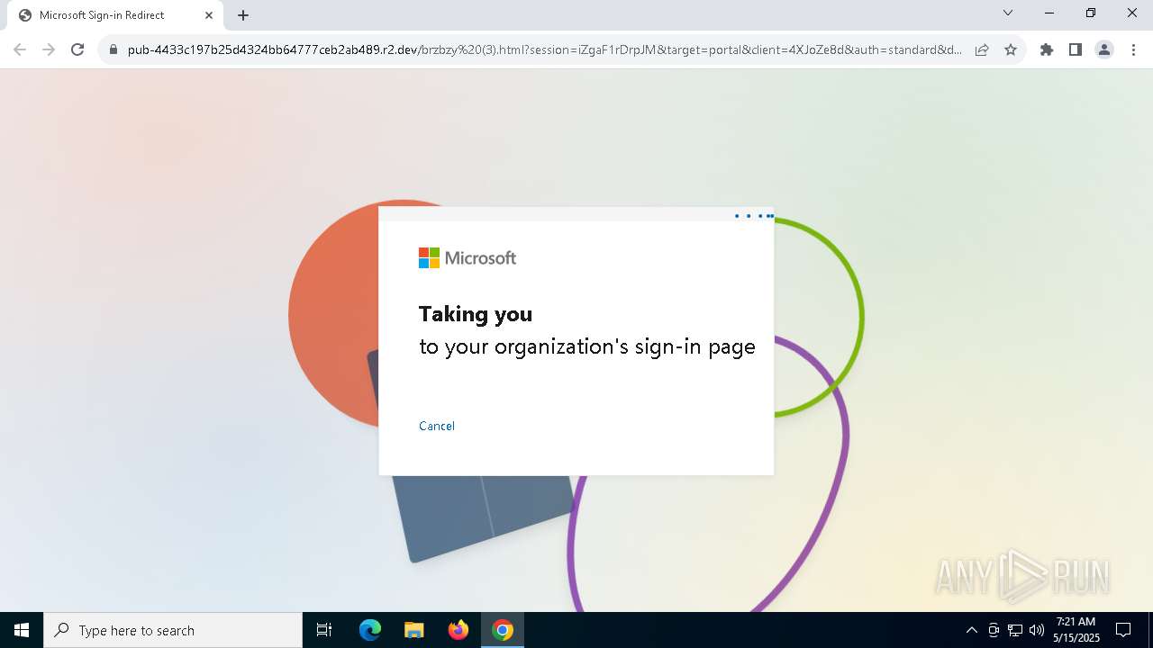This screenshot has height=648, width=1153.
Task: Click the Chrome taskbar icon
Action: [503, 630]
